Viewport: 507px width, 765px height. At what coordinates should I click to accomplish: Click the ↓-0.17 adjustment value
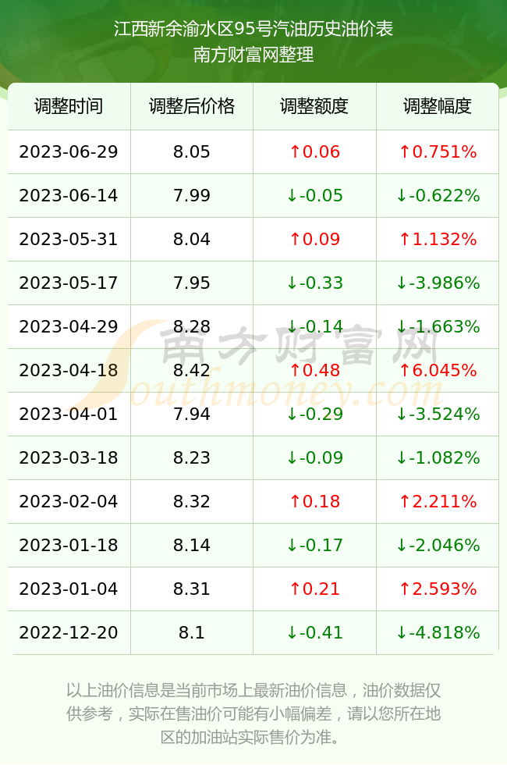pyautogui.click(x=314, y=545)
